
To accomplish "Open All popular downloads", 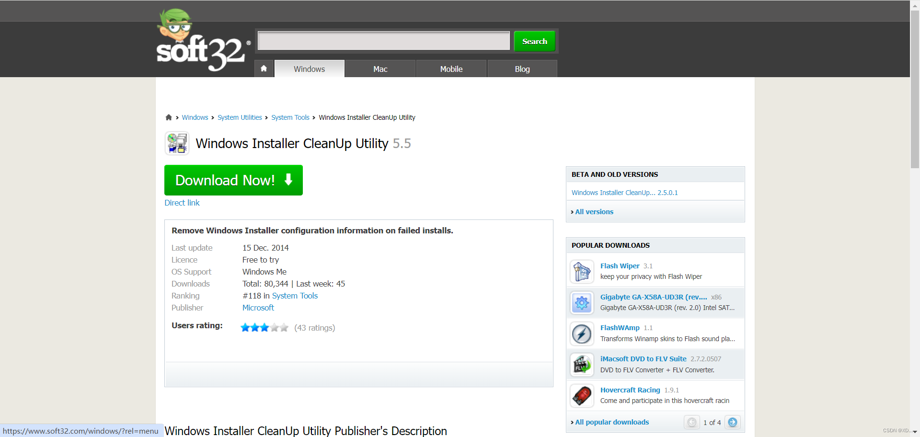I will coord(611,422).
